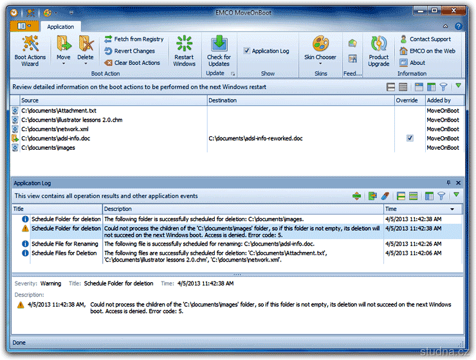
Task: Open Product Upgrade
Action: [x=379, y=50]
